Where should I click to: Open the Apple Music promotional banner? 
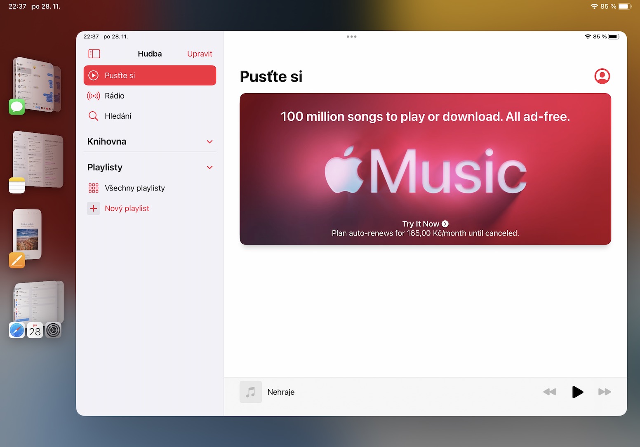(x=425, y=169)
